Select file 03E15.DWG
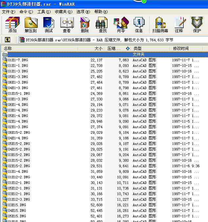208x222 pixels. (17, 205)
